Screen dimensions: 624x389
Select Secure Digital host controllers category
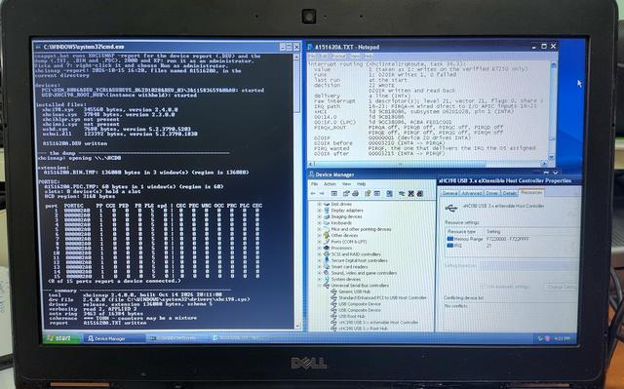tap(359, 260)
